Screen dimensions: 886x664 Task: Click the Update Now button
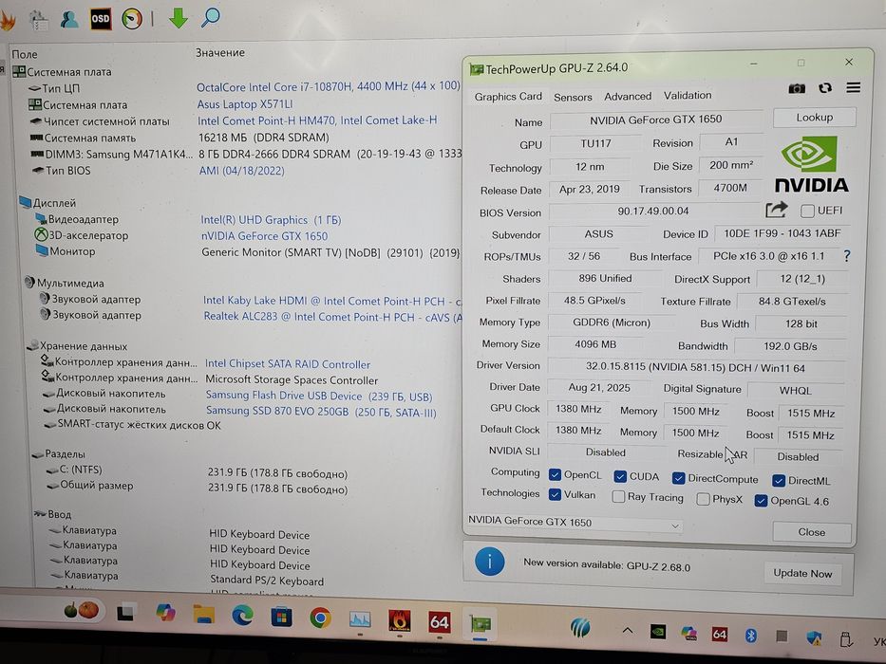point(802,573)
